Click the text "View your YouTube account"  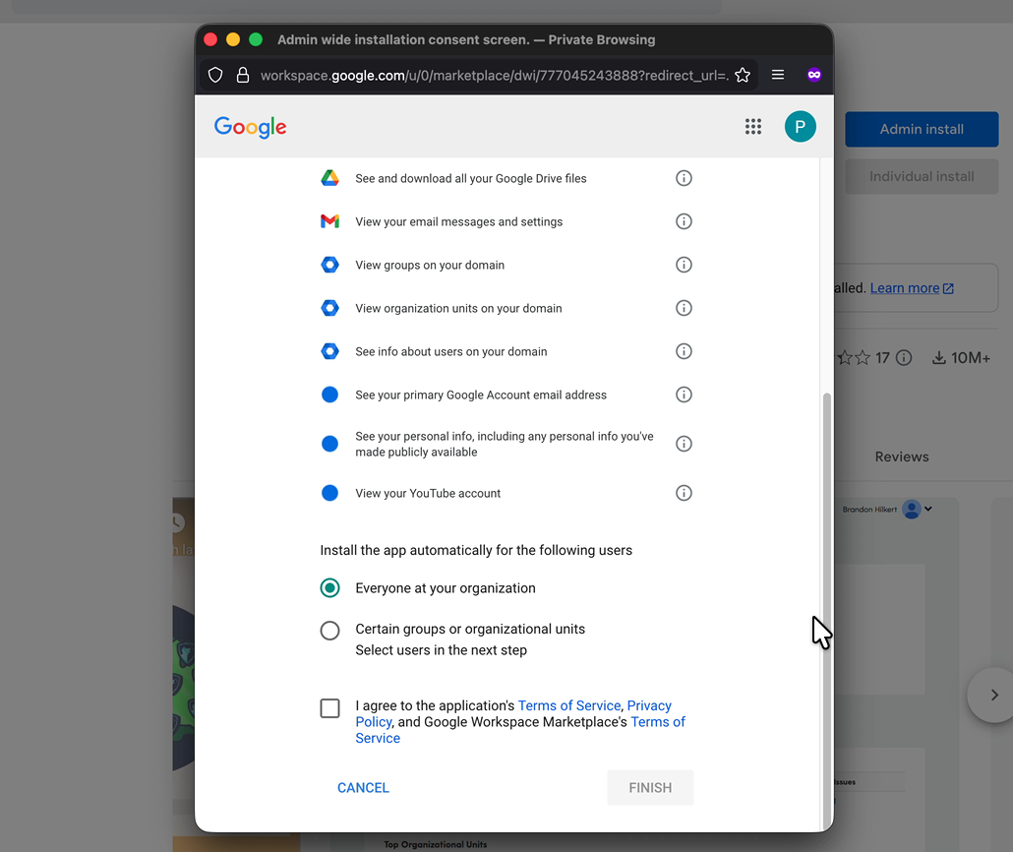(x=428, y=493)
